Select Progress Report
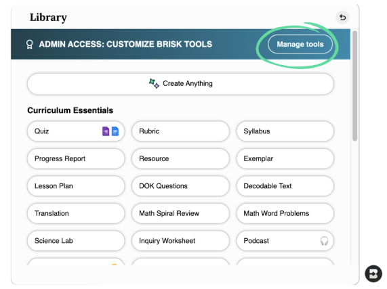The width and height of the screenshot is (387, 289). pyautogui.click(x=76, y=158)
